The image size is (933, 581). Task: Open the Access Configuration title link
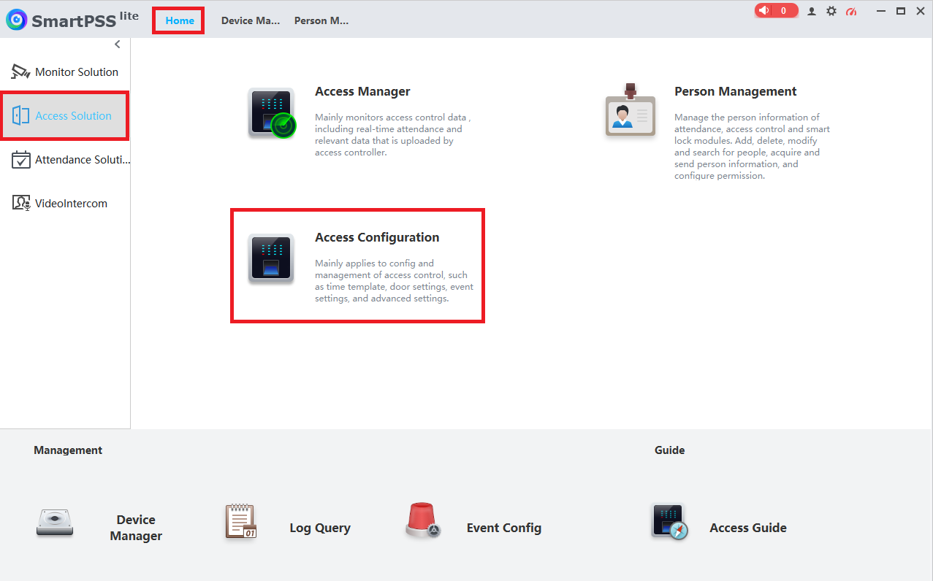click(377, 237)
